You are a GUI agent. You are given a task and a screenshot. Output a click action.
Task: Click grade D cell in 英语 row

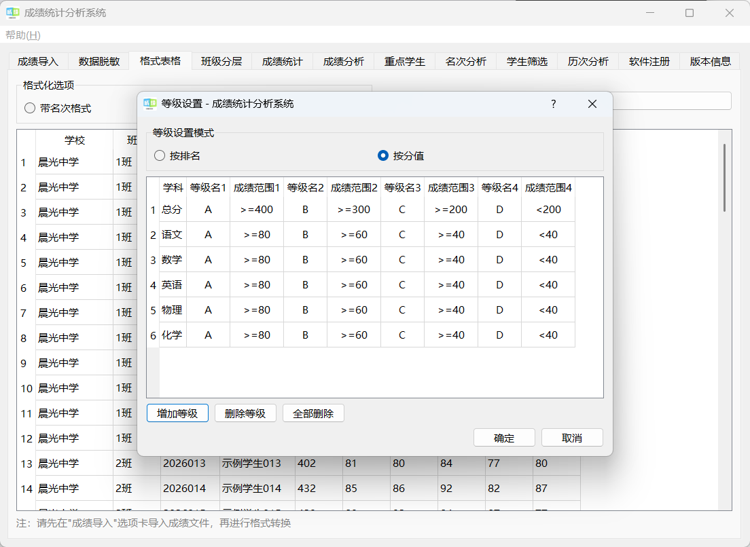click(x=499, y=285)
